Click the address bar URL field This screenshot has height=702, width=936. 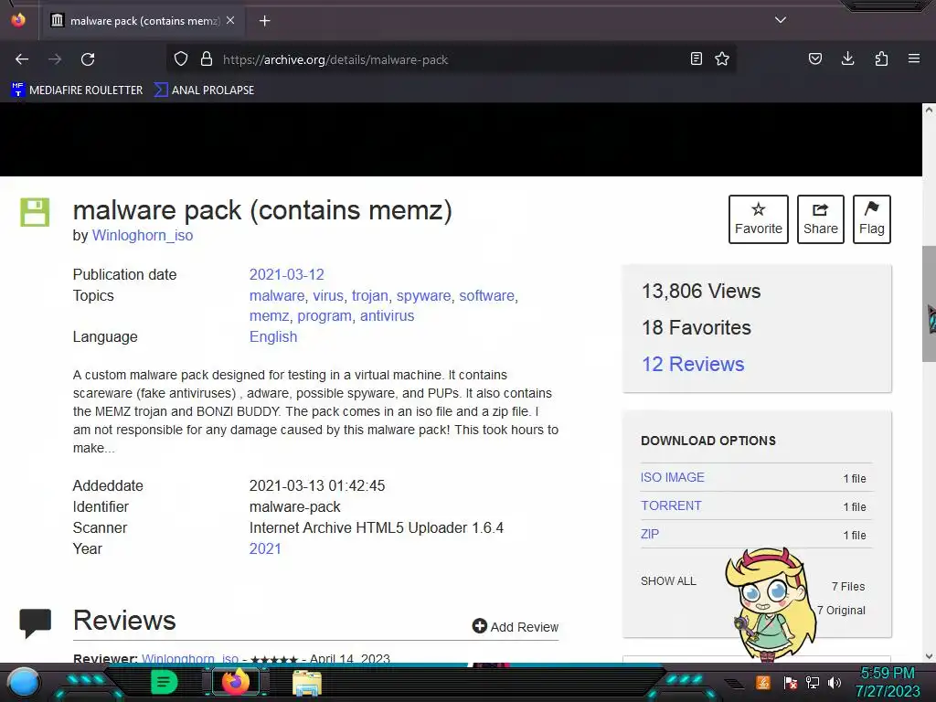(x=453, y=59)
